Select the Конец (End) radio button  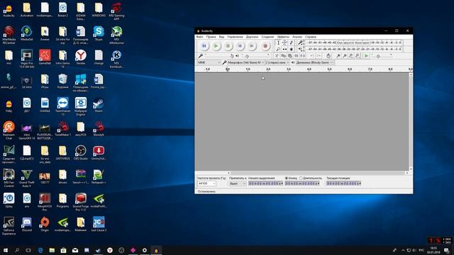pos(287,178)
